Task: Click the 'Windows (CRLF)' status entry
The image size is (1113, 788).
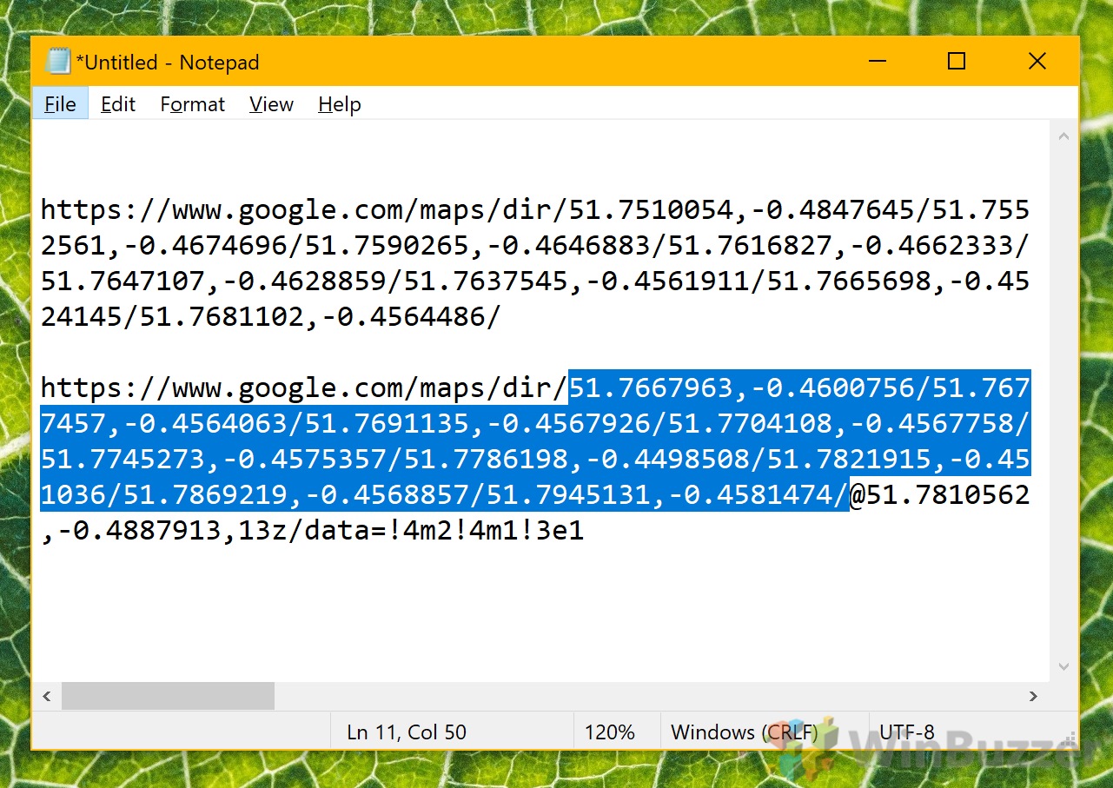Action: [x=745, y=732]
